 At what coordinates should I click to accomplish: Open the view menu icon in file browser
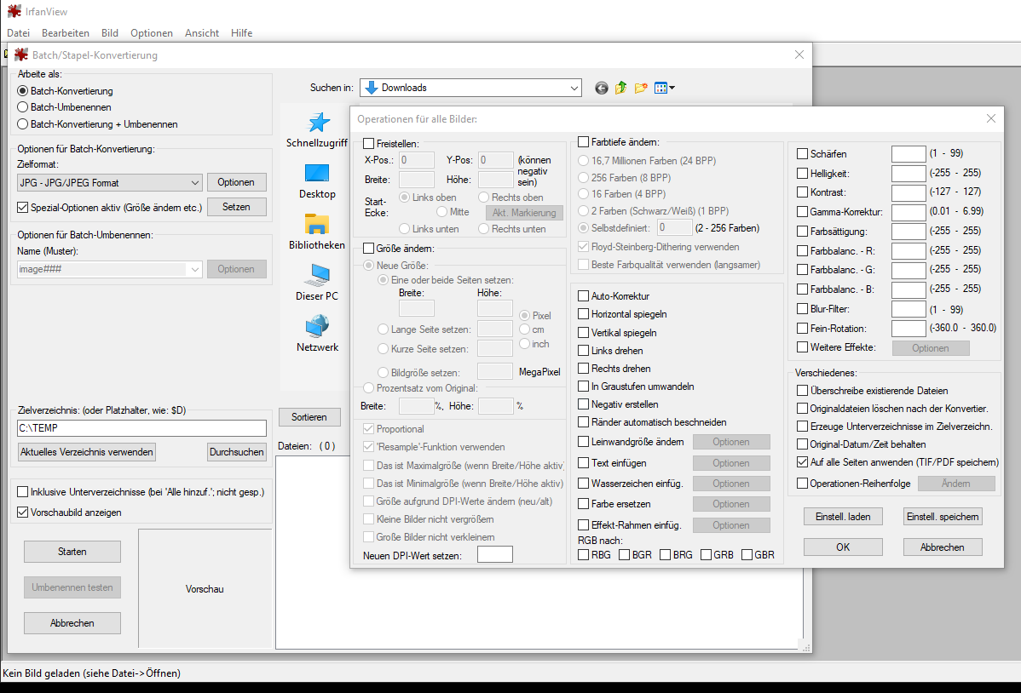click(664, 88)
